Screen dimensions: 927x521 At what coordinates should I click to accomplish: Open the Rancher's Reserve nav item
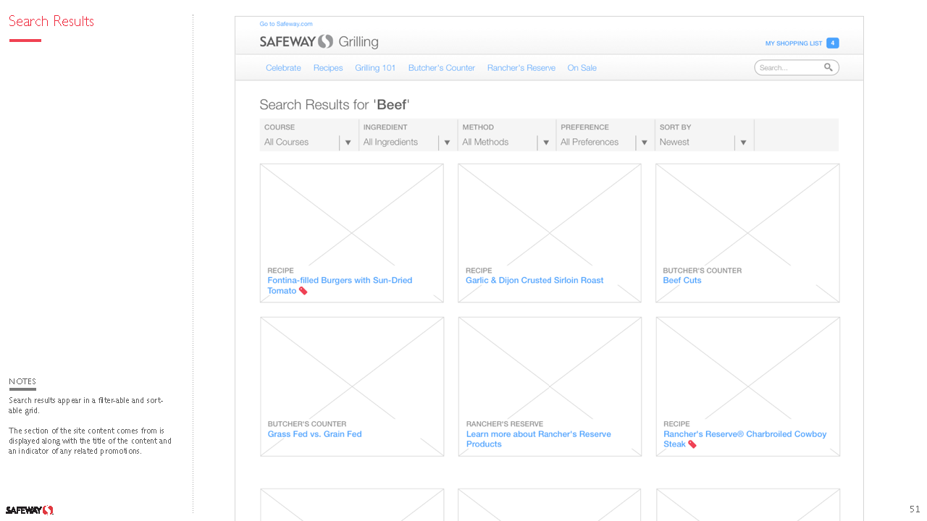pyautogui.click(x=521, y=68)
